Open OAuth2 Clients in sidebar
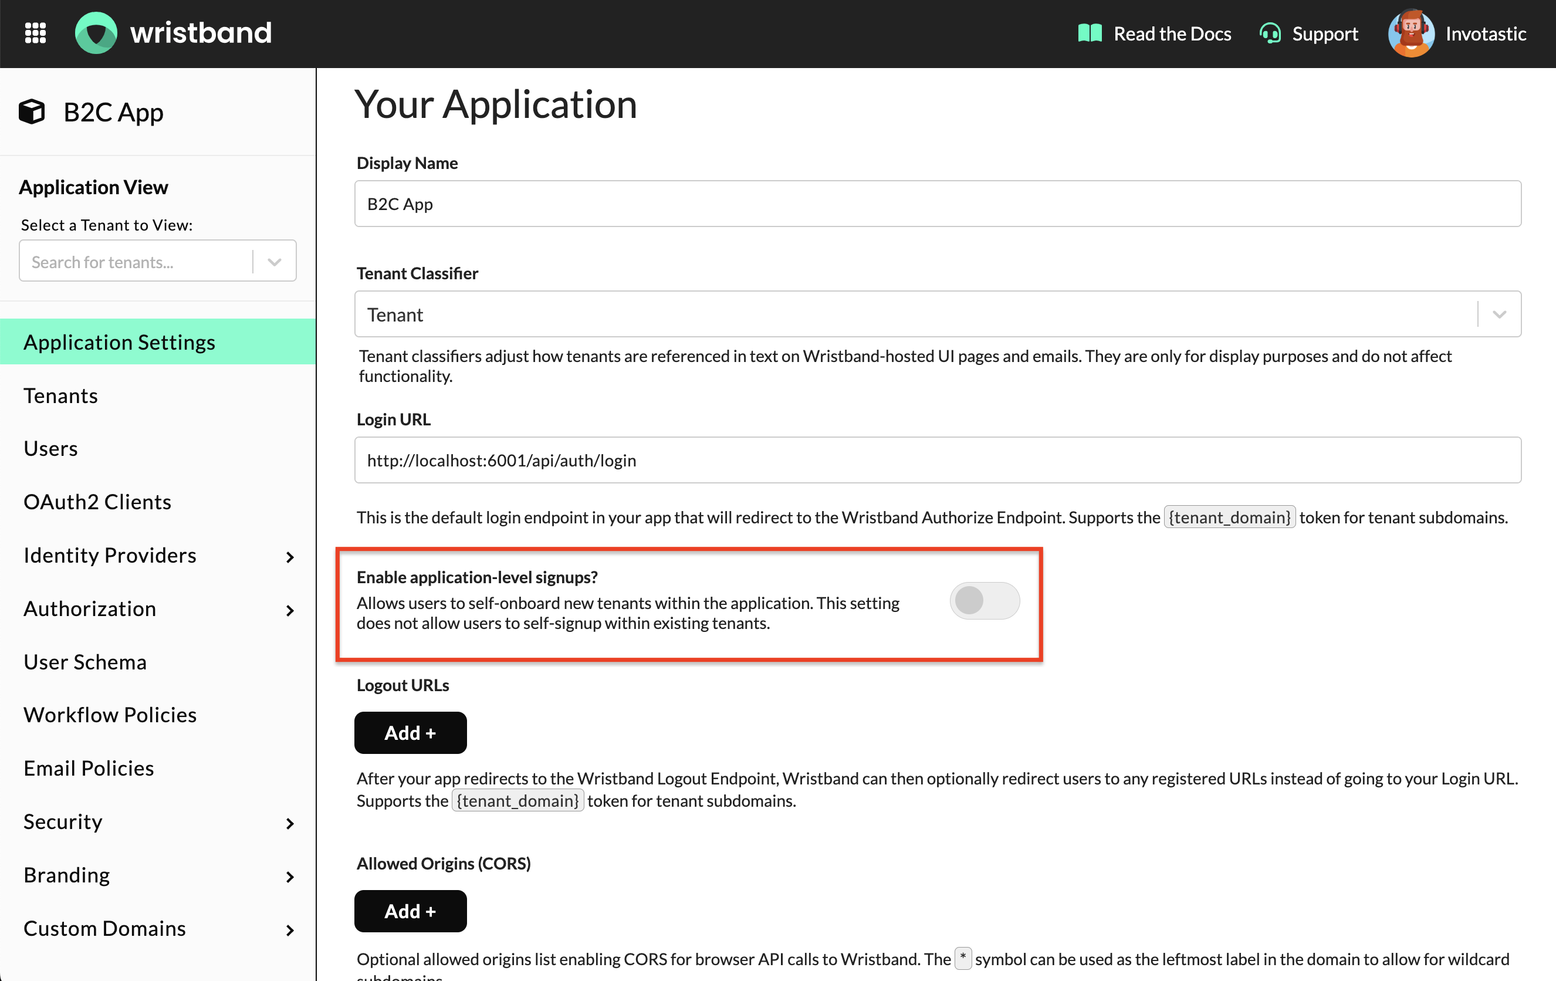 pyautogui.click(x=97, y=502)
